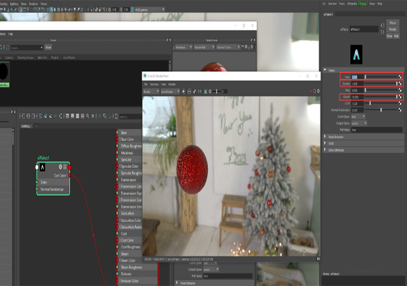The height and width of the screenshot is (286, 407).
Task: Click the Focus button
Action: (392, 23)
